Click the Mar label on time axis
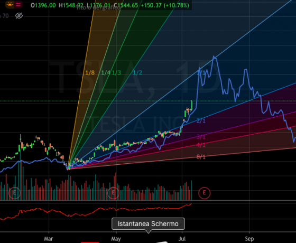This screenshot has height=243, width=296. click(x=49, y=239)
